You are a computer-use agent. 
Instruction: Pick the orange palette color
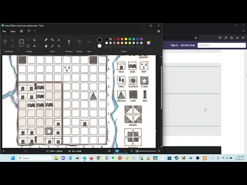(122, 39)
